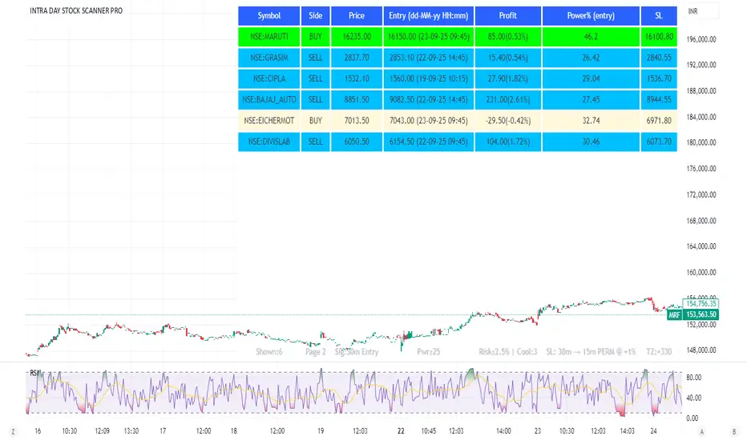The height and width of the screenshot is (440, 747).
Task: Click the RSI indicator label
Action: click(35, 373)
